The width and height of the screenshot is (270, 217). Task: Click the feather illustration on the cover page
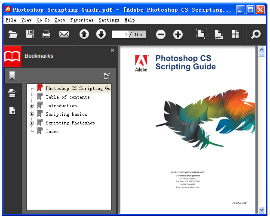tap(205, 119)
